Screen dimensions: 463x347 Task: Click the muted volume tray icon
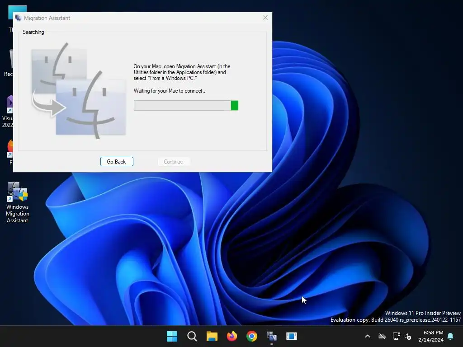pos(408,336)
